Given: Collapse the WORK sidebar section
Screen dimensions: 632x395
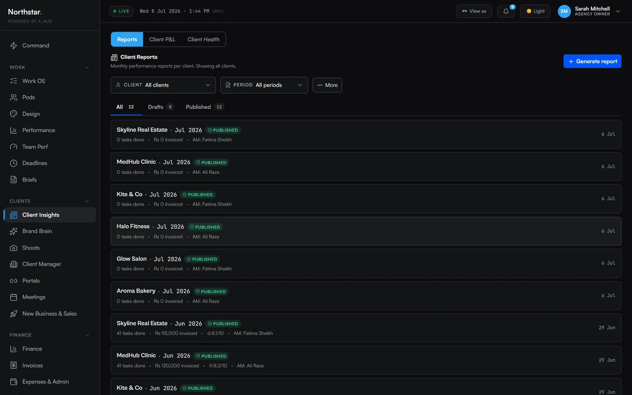Looking at the screenshot, I should point(87,68).
